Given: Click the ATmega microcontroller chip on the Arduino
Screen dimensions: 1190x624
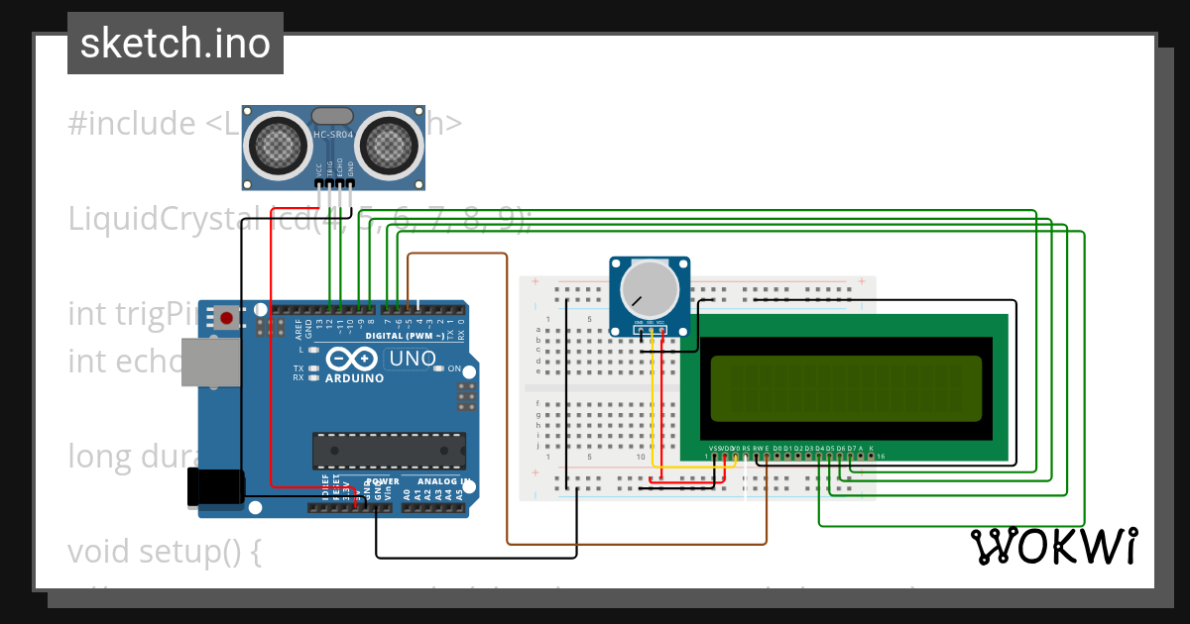Looking at the screenshot, I should coord(389,450).
